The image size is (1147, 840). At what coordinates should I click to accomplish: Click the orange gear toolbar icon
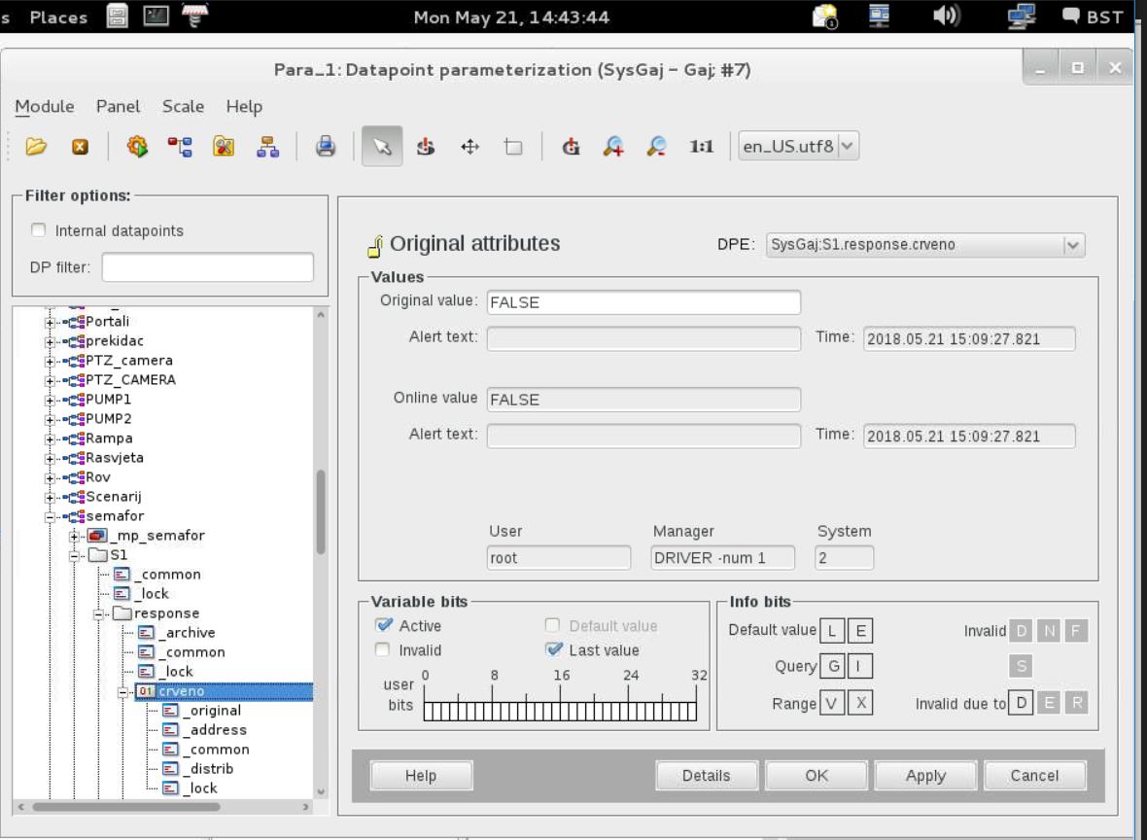137,147
